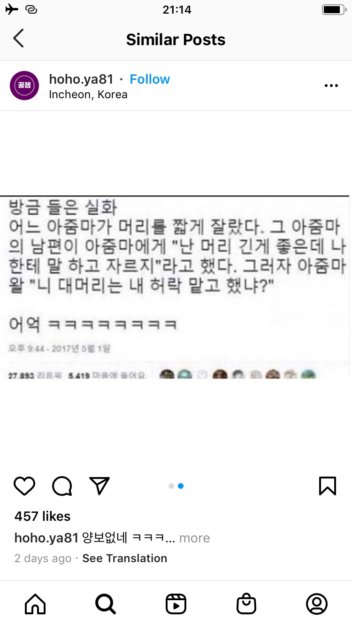This screenshot has height=627, width=352.
Task: Open the Profile tab
Action: (317, 604)
